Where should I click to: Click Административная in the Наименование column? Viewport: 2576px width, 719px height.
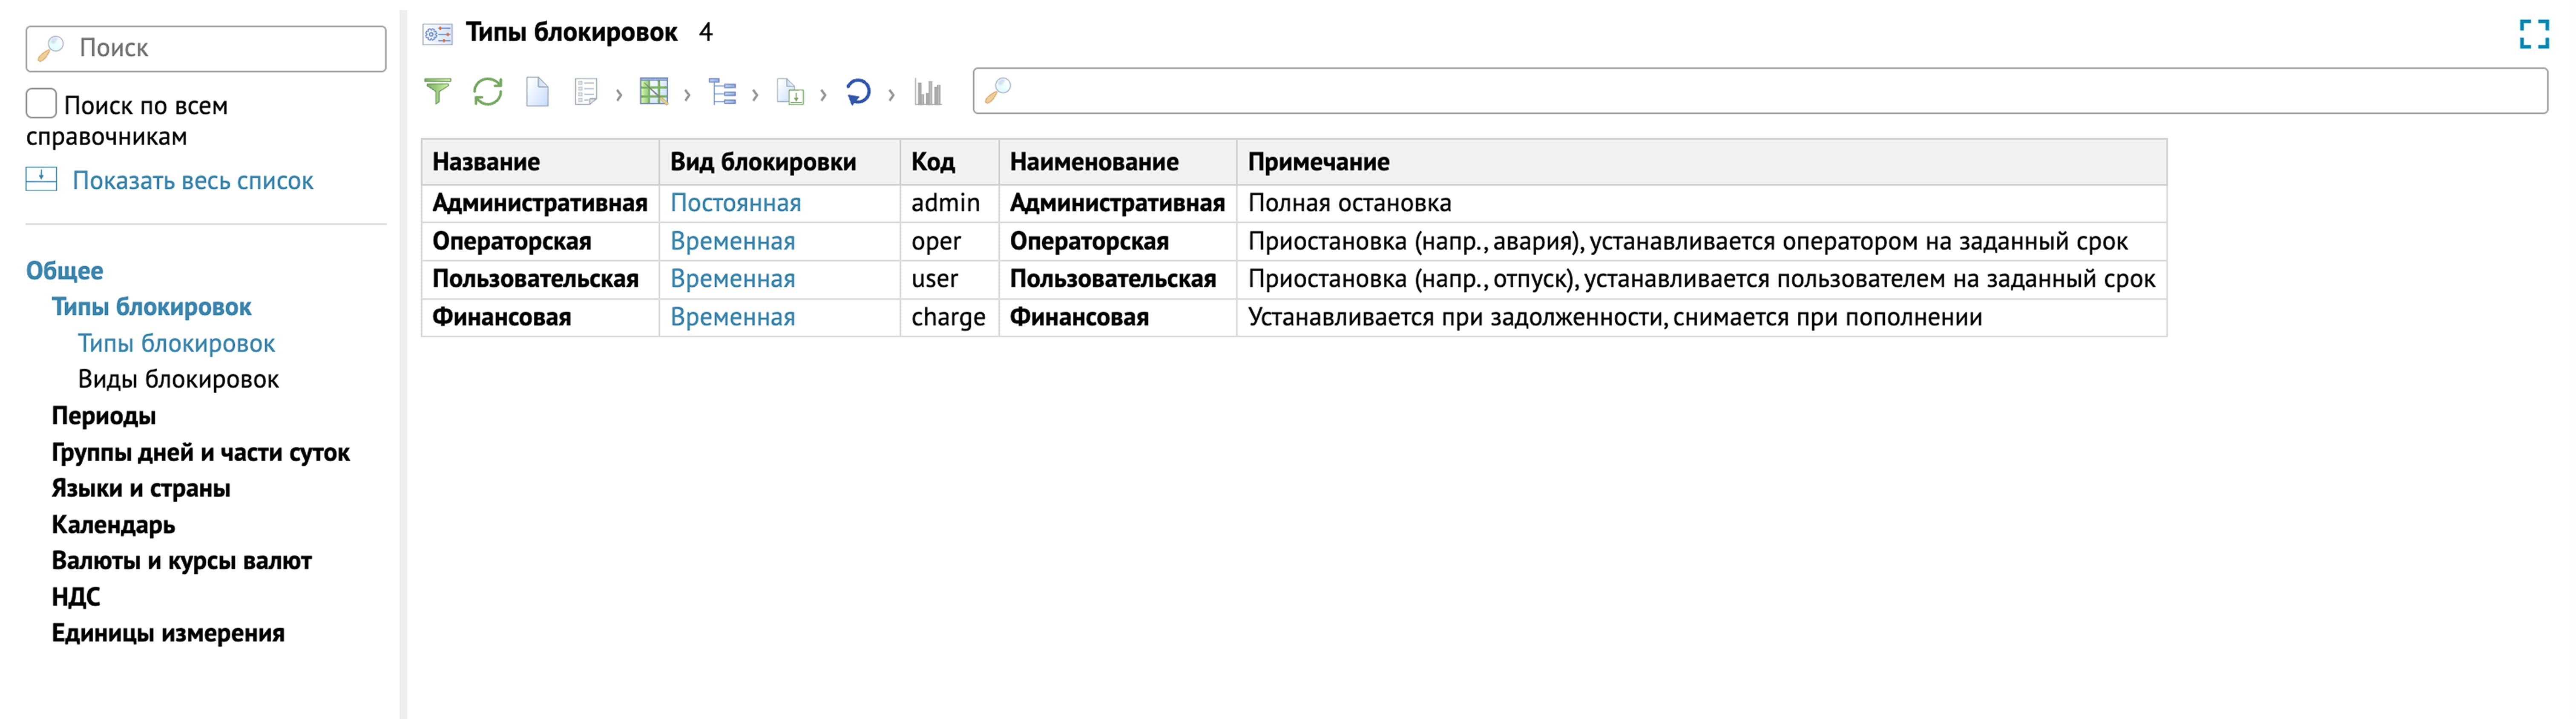tap(1117, 203)
